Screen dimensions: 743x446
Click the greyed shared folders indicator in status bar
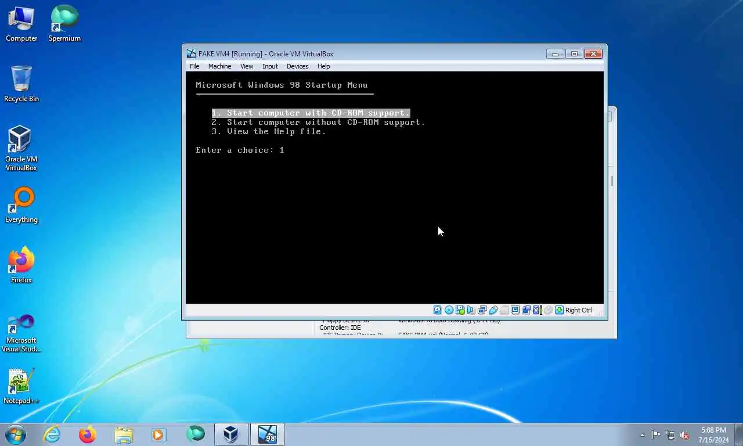pos(504,310)
